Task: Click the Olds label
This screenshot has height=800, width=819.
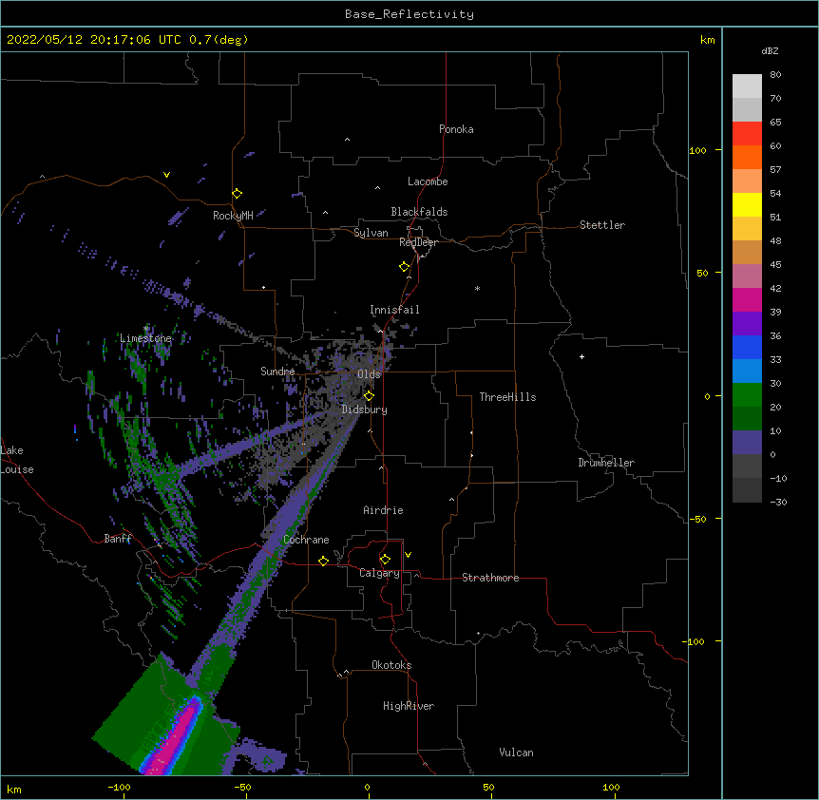Action: point(369,374)
